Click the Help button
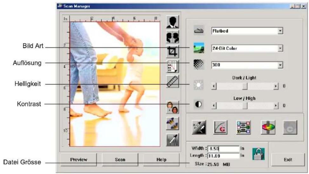The width and height of the screenshot is (309, 174). click(x=161, y=160)
